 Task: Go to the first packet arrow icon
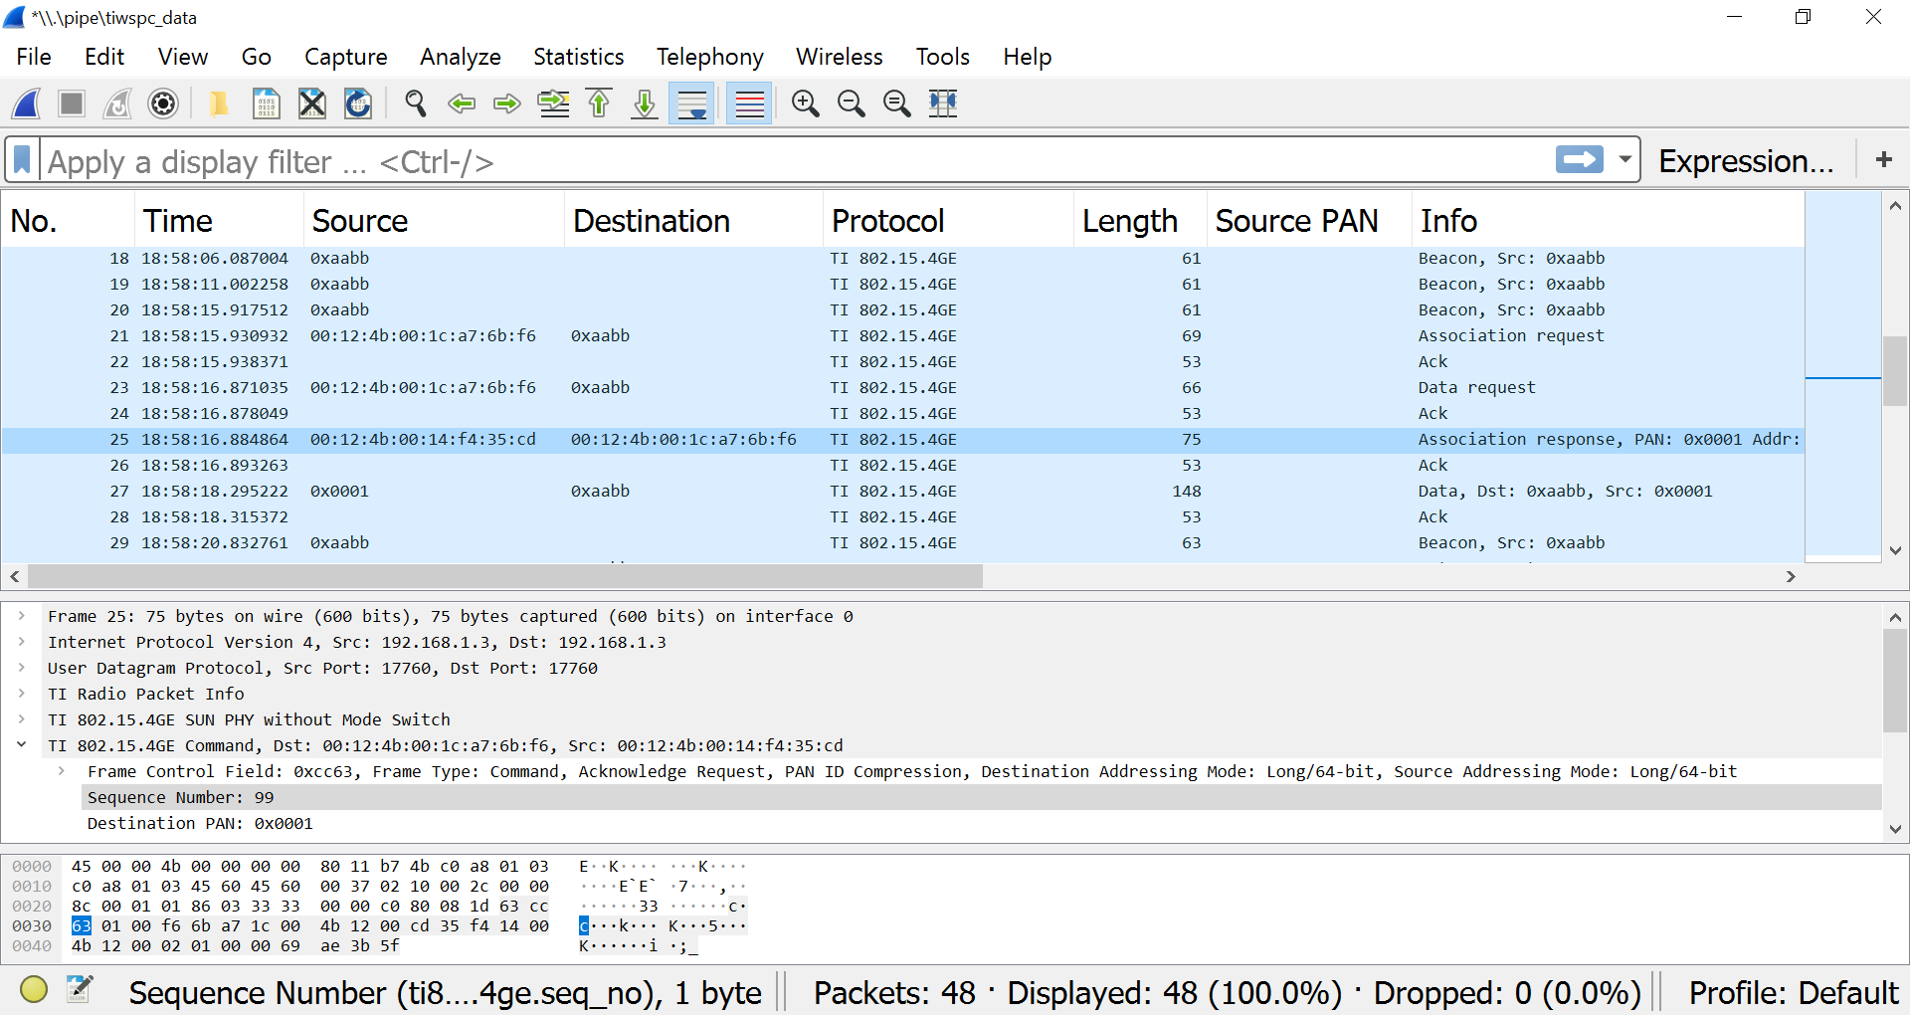599,103
